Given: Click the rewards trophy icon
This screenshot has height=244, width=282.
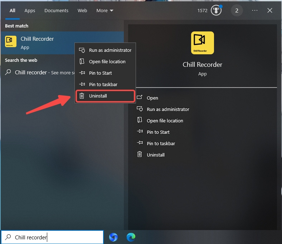Looking at the screenshot, I should 216,10.
